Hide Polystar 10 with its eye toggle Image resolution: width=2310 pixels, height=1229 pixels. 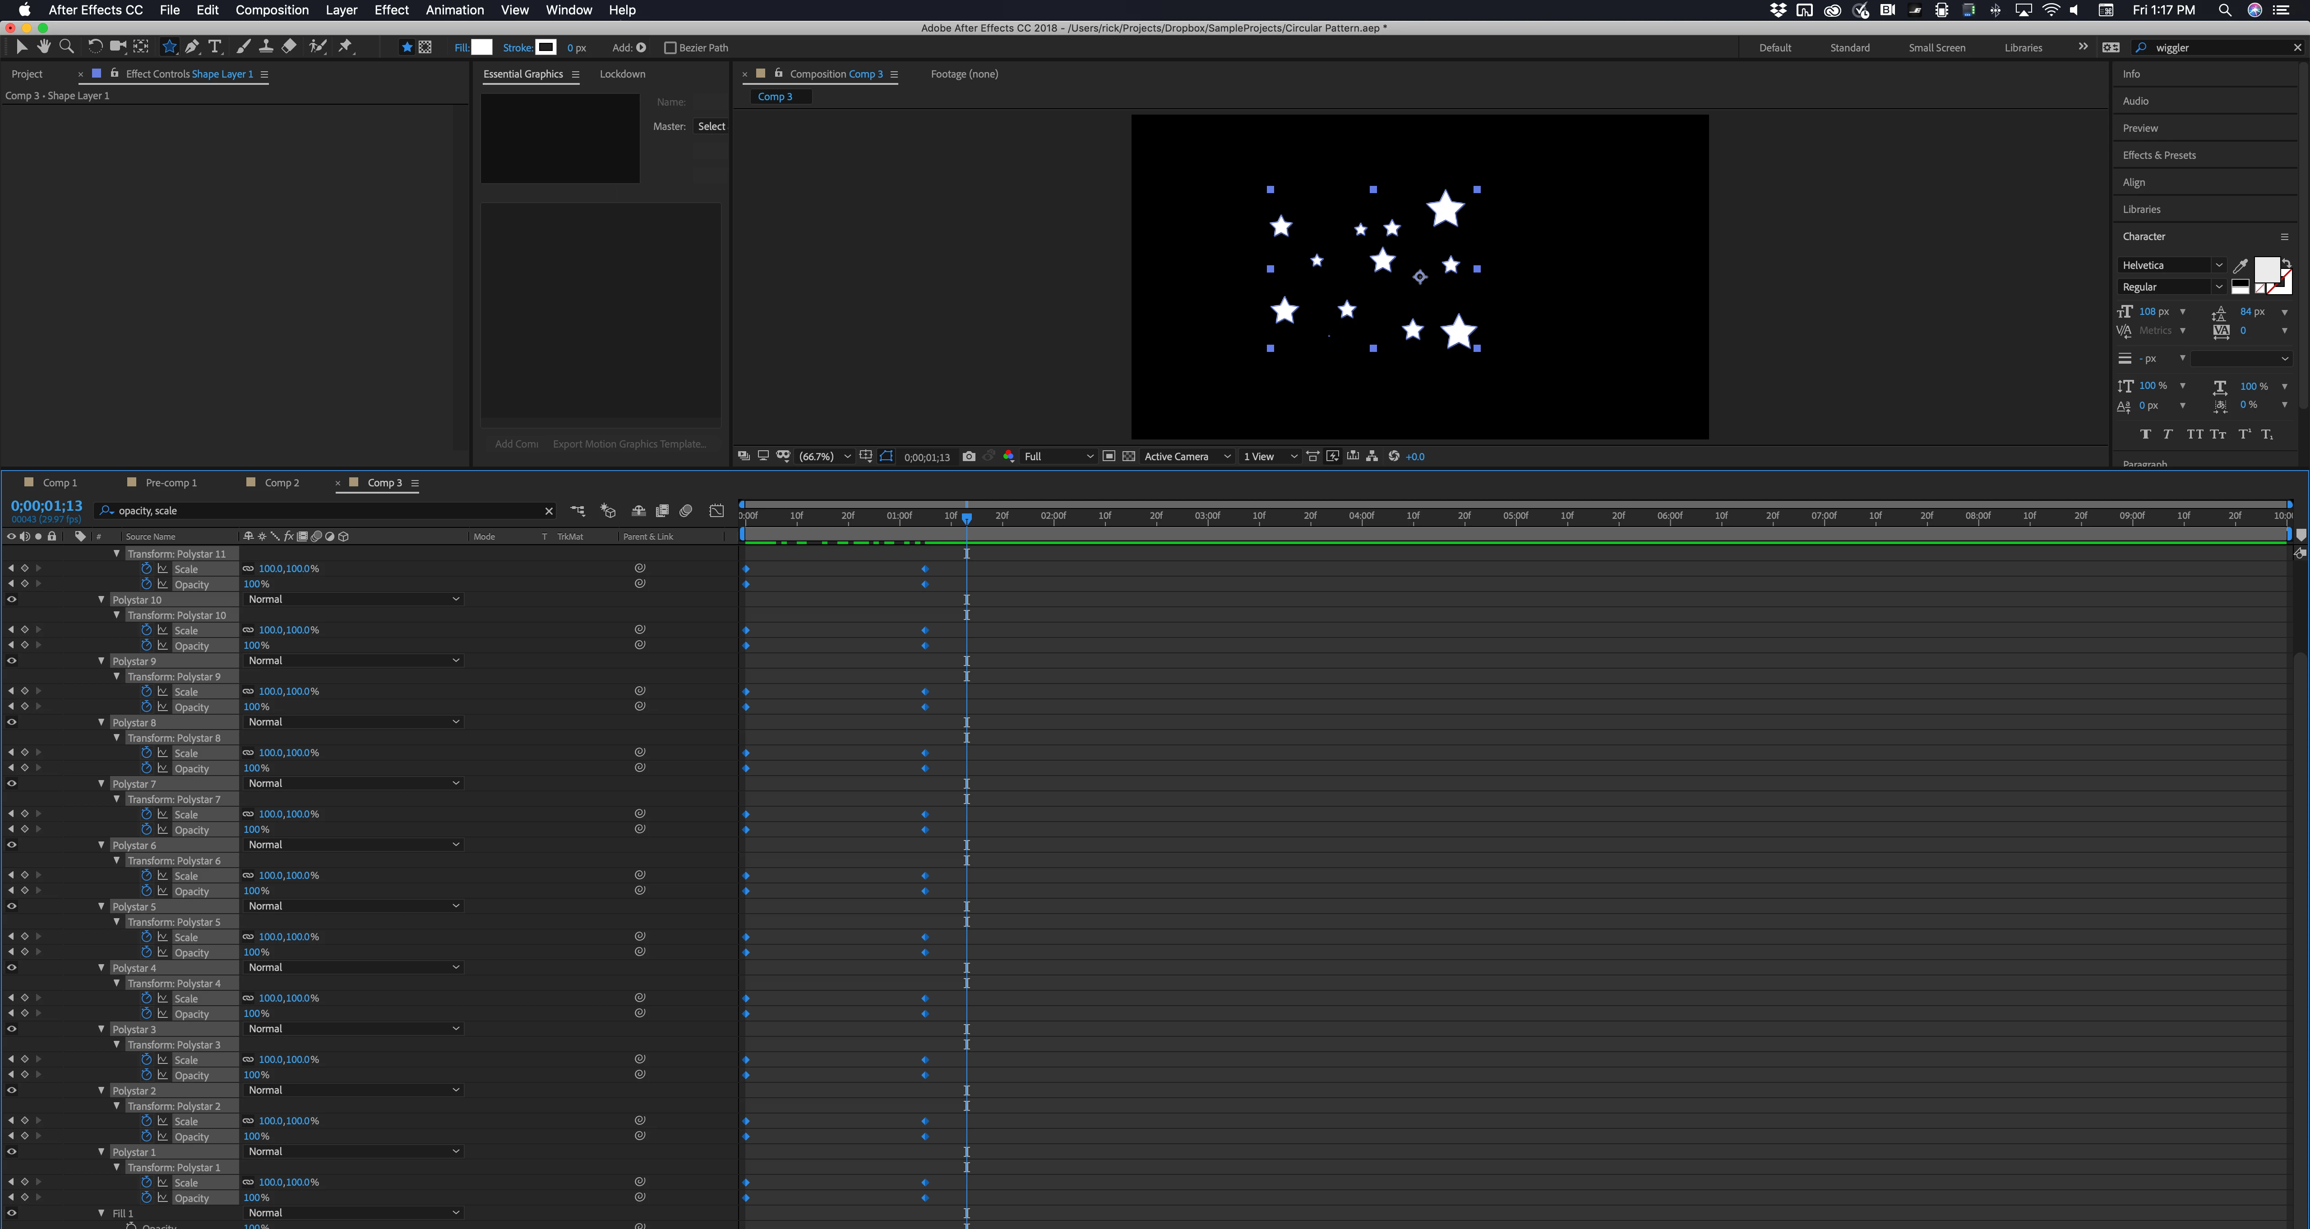pyautogui.click(x=12, y=600)
